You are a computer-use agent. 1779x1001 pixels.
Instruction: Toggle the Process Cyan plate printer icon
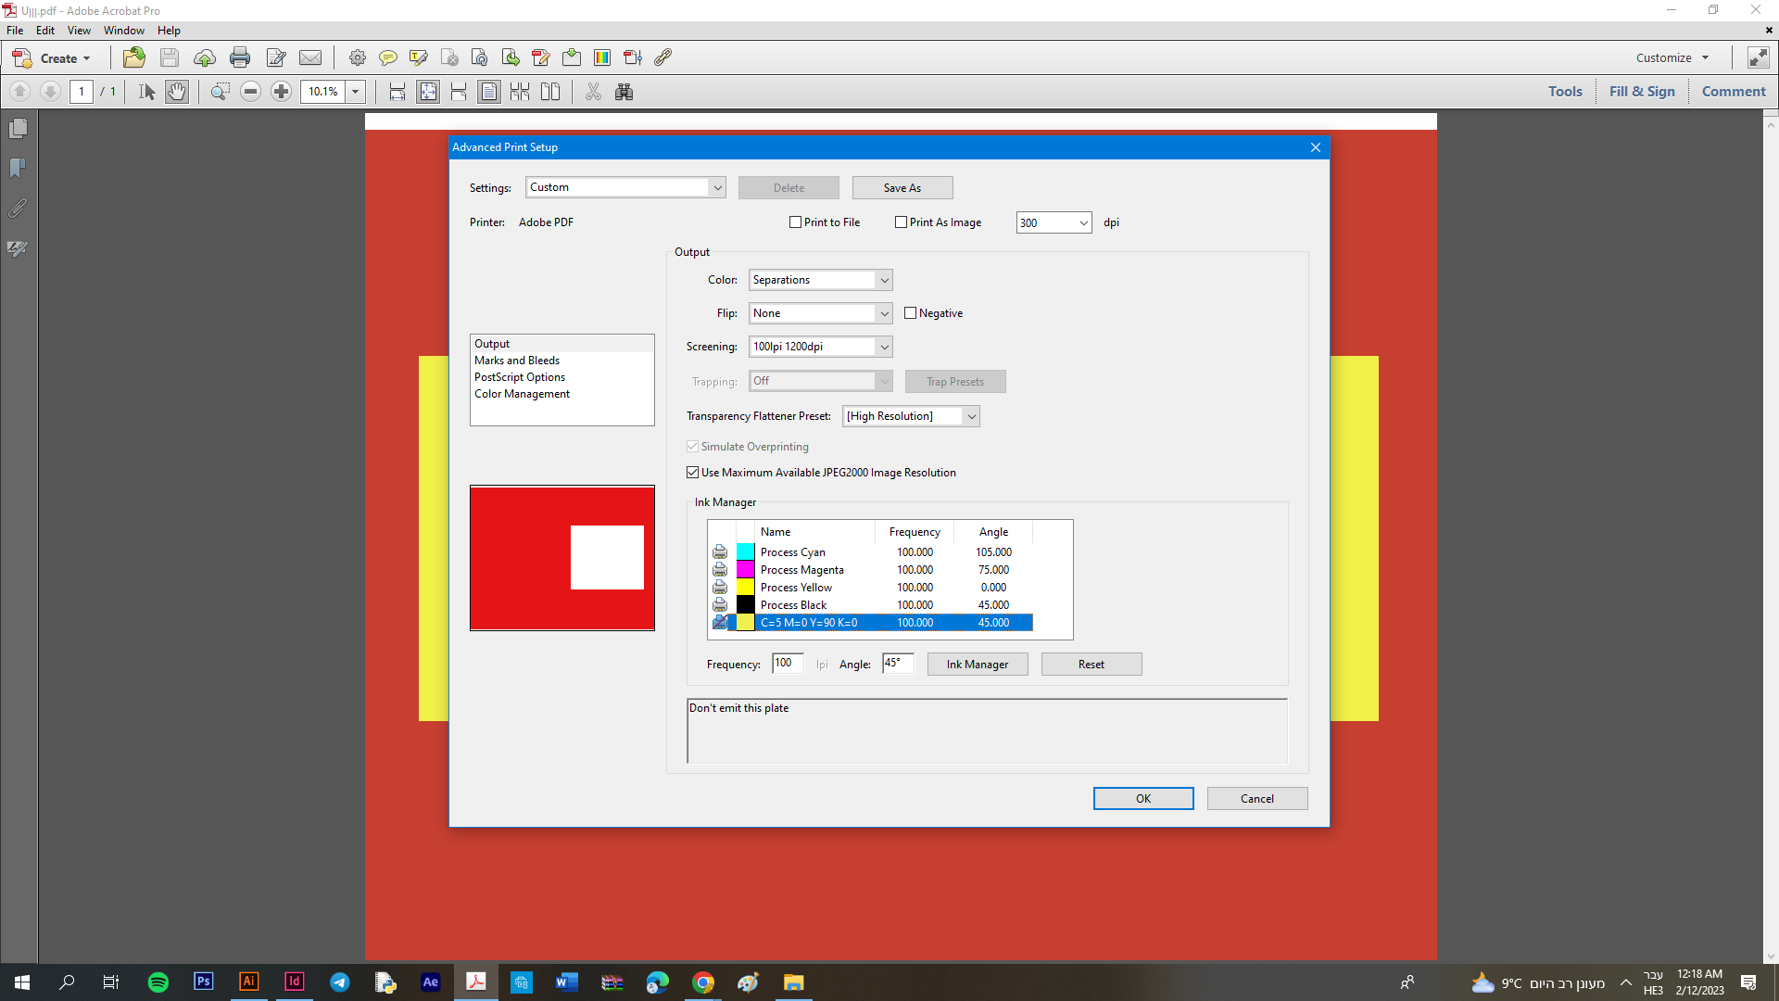coord(720,552)
